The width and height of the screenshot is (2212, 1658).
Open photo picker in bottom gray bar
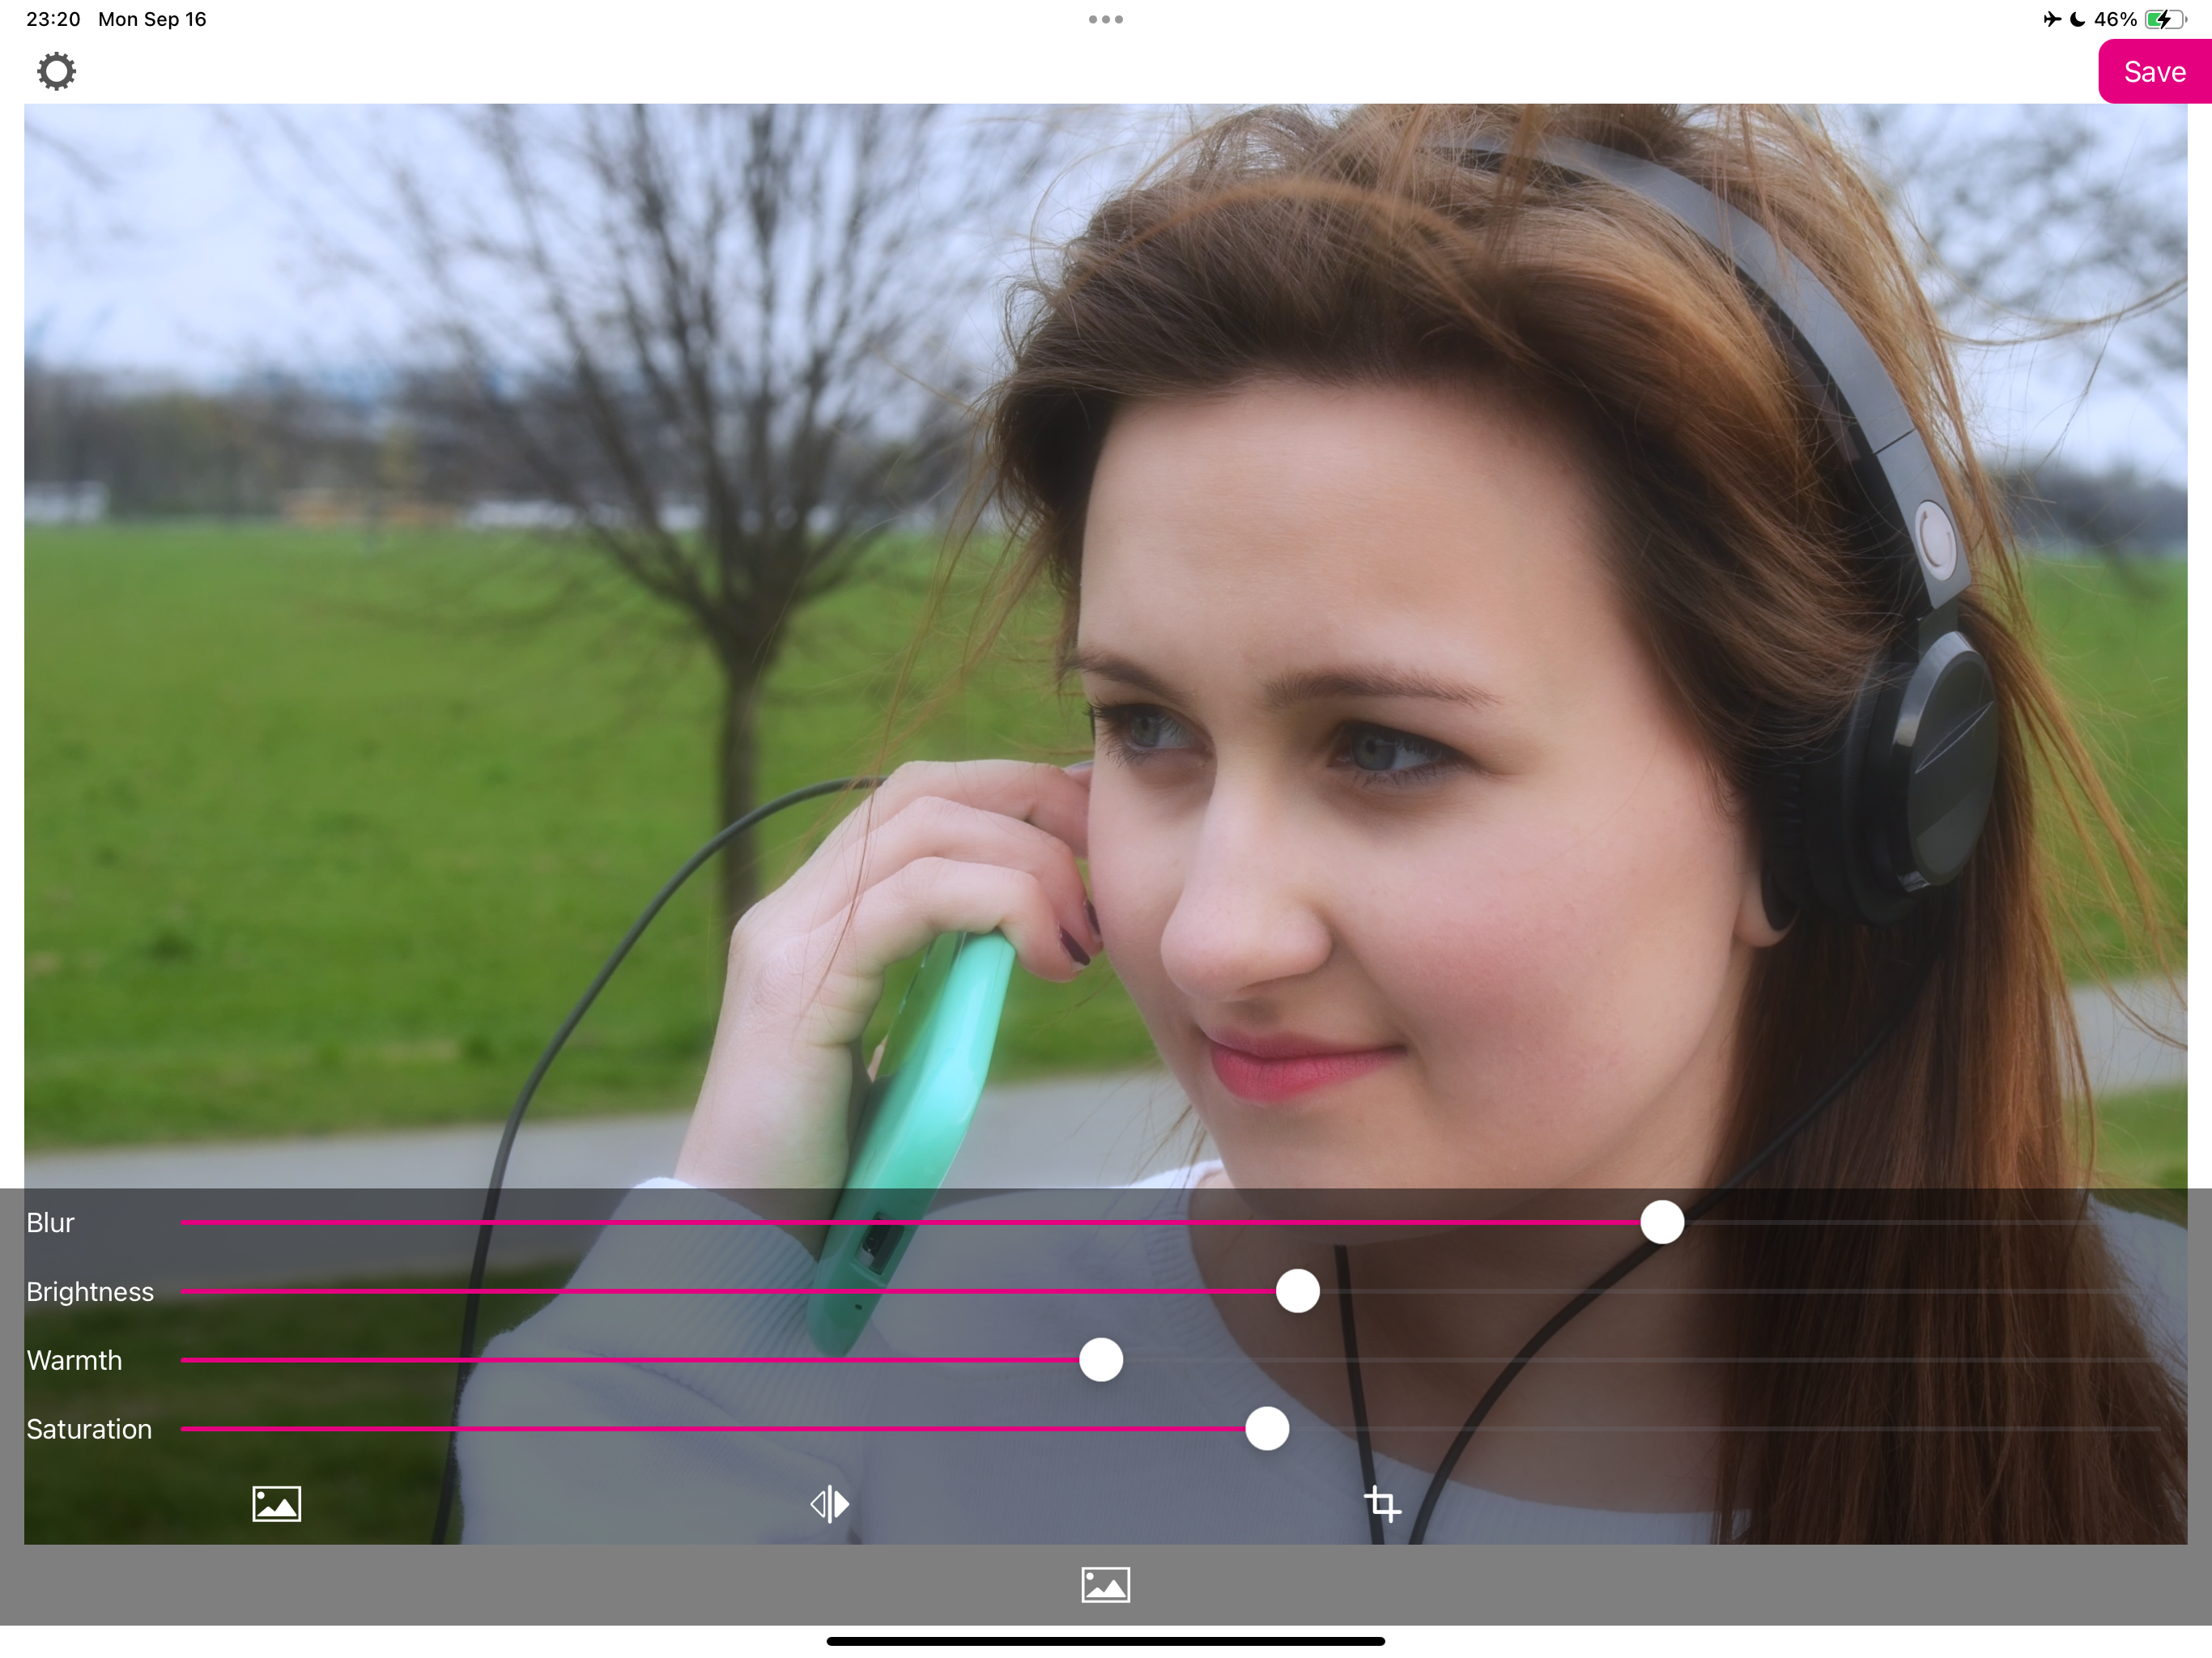click(1105, 1585)
